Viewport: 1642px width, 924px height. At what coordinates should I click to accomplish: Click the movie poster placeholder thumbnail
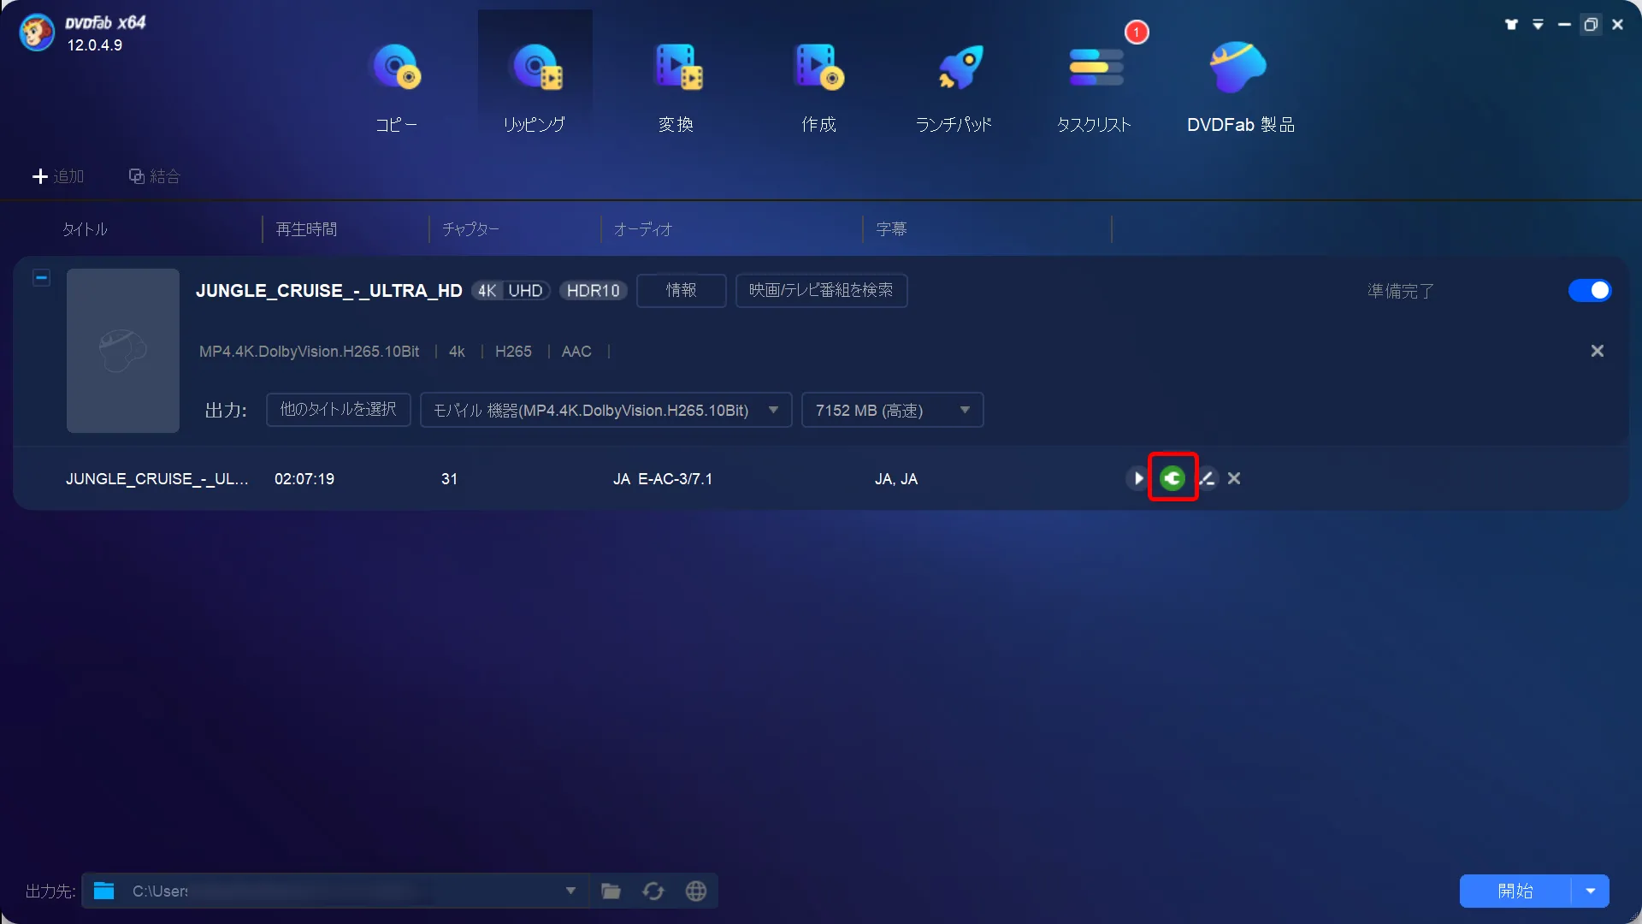coord(123,351)
